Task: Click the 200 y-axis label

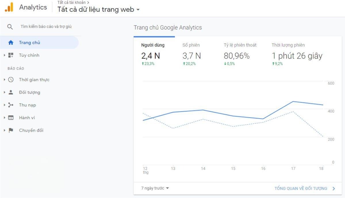Action: tap(331, 139)
